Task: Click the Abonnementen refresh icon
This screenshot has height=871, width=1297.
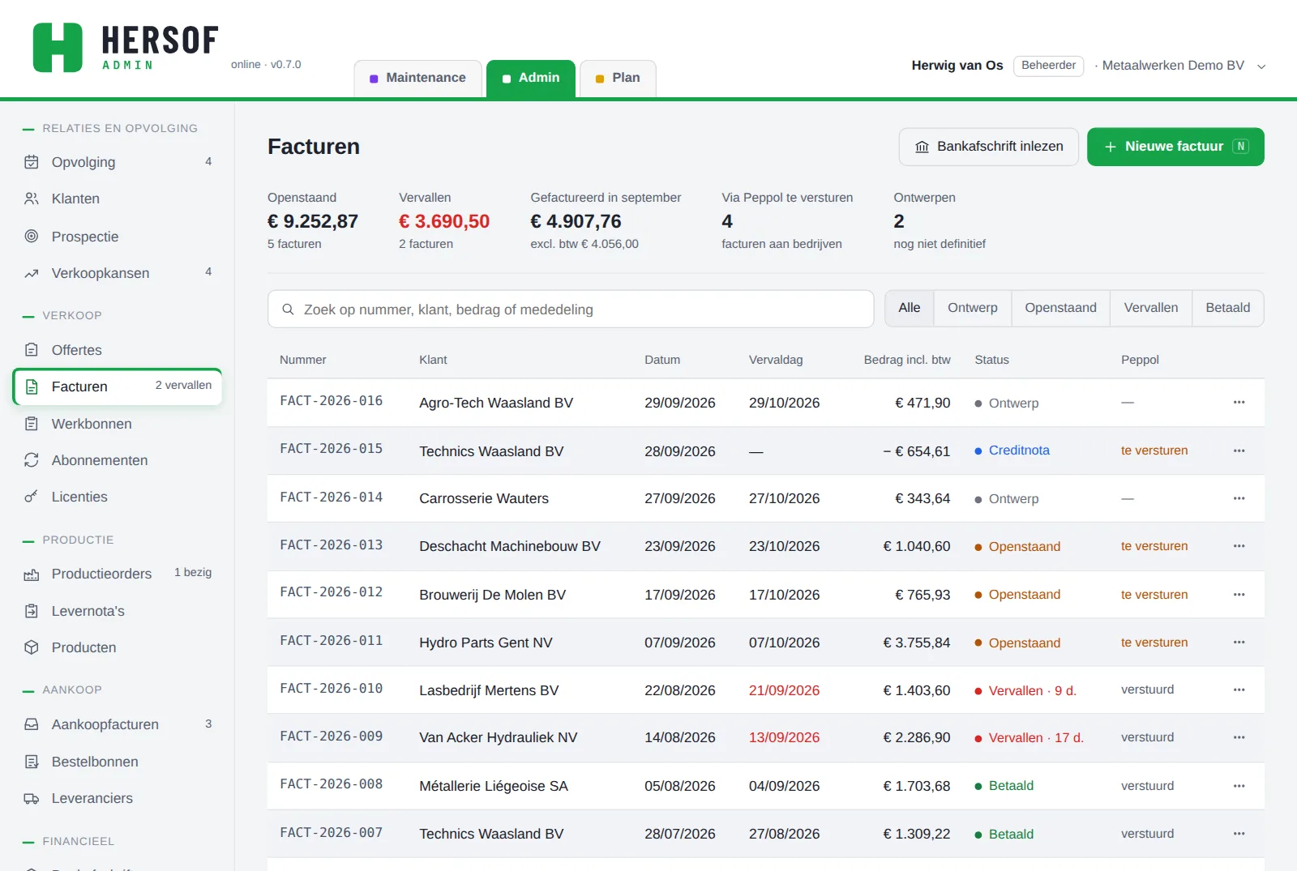Action: click(32, 460)
